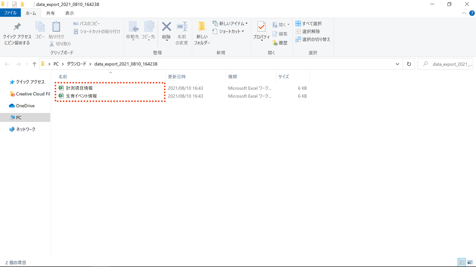Switch to the View (表示) tab
Screen dimensions: 476x267
(x=70, y=13)
